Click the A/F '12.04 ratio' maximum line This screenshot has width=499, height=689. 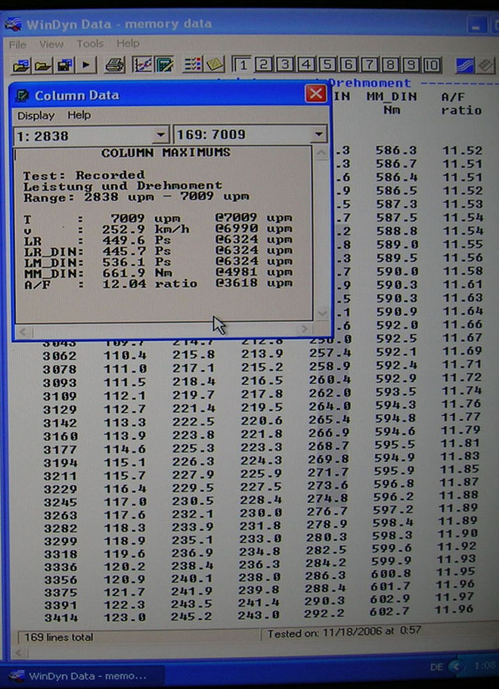(157, 283)
